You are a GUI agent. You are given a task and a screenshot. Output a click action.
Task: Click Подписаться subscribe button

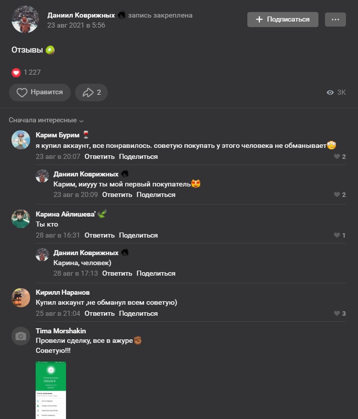[x=282, y=20]
